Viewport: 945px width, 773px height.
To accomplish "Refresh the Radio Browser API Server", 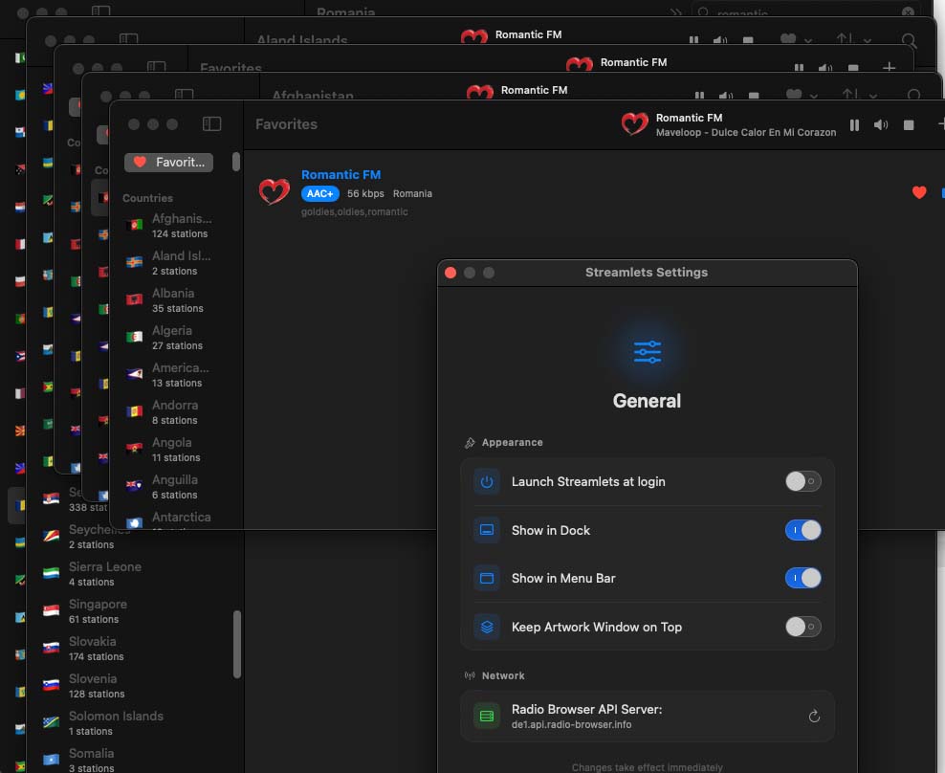I will pyautogui.click(x=814, y=717).
